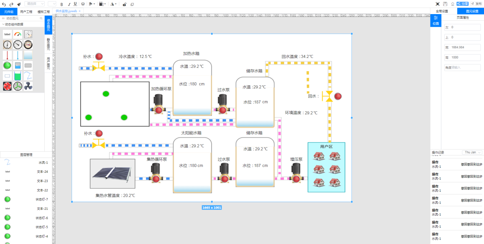Click the lock/unlock icon in toolbar
This screenshot has width=484, height=244.
[x=125, y=4]
